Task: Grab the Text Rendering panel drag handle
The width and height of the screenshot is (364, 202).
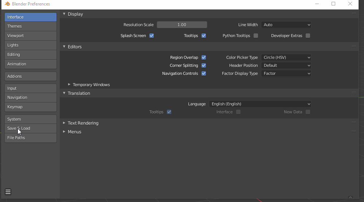Action: (x=353, y=123)
